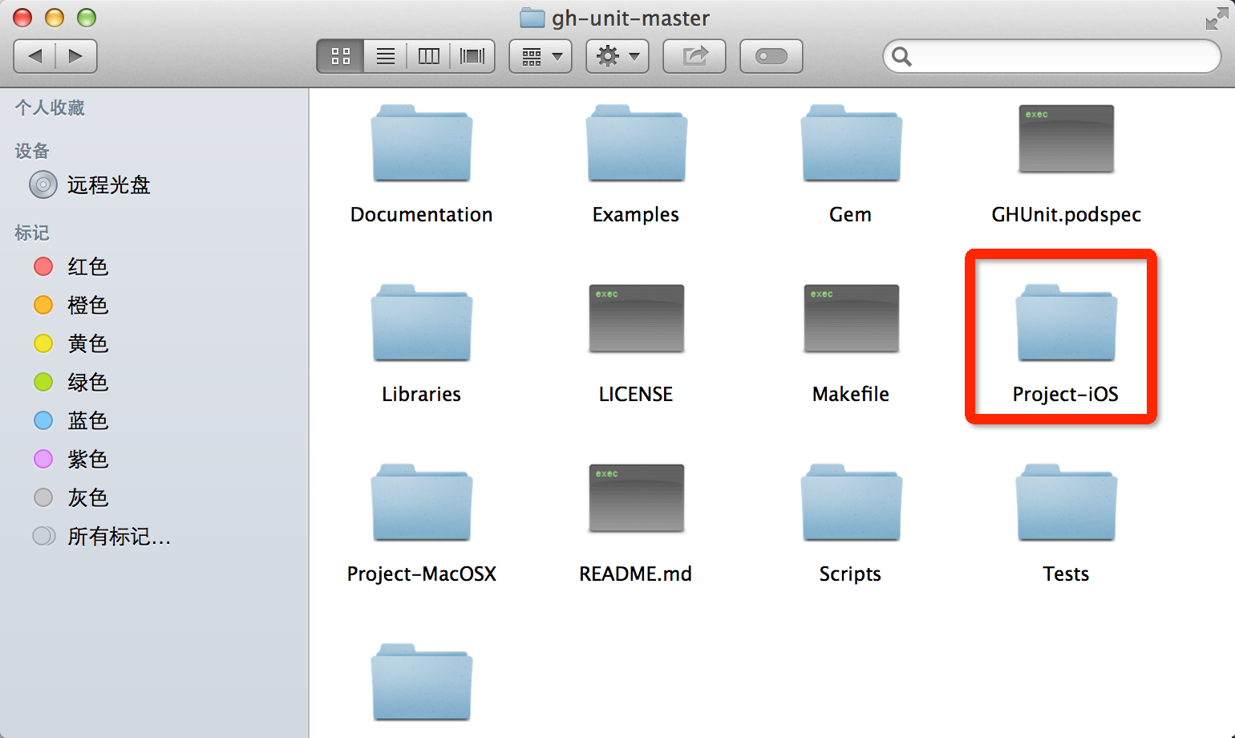Select the README.md file icon
The image size is (1235, 738).
[x=637, y=498]
